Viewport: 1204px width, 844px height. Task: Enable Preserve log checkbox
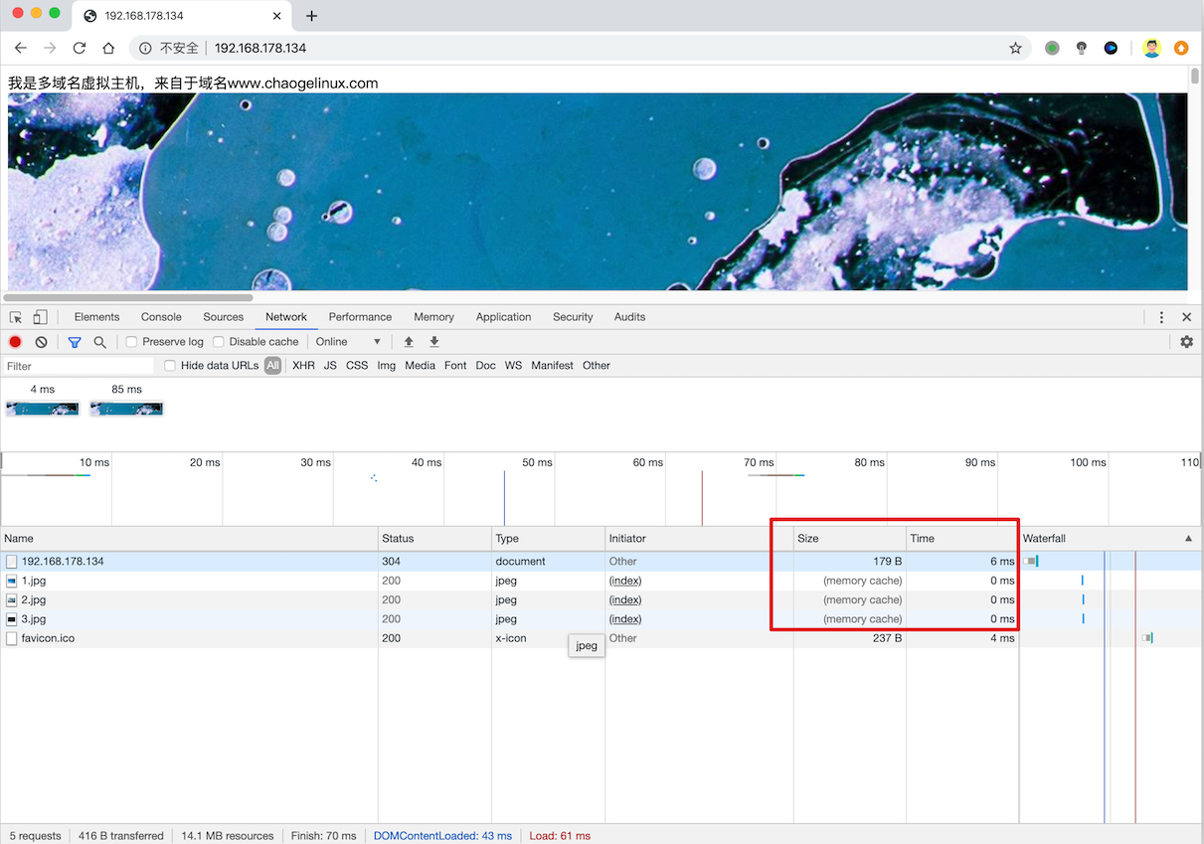131,342
